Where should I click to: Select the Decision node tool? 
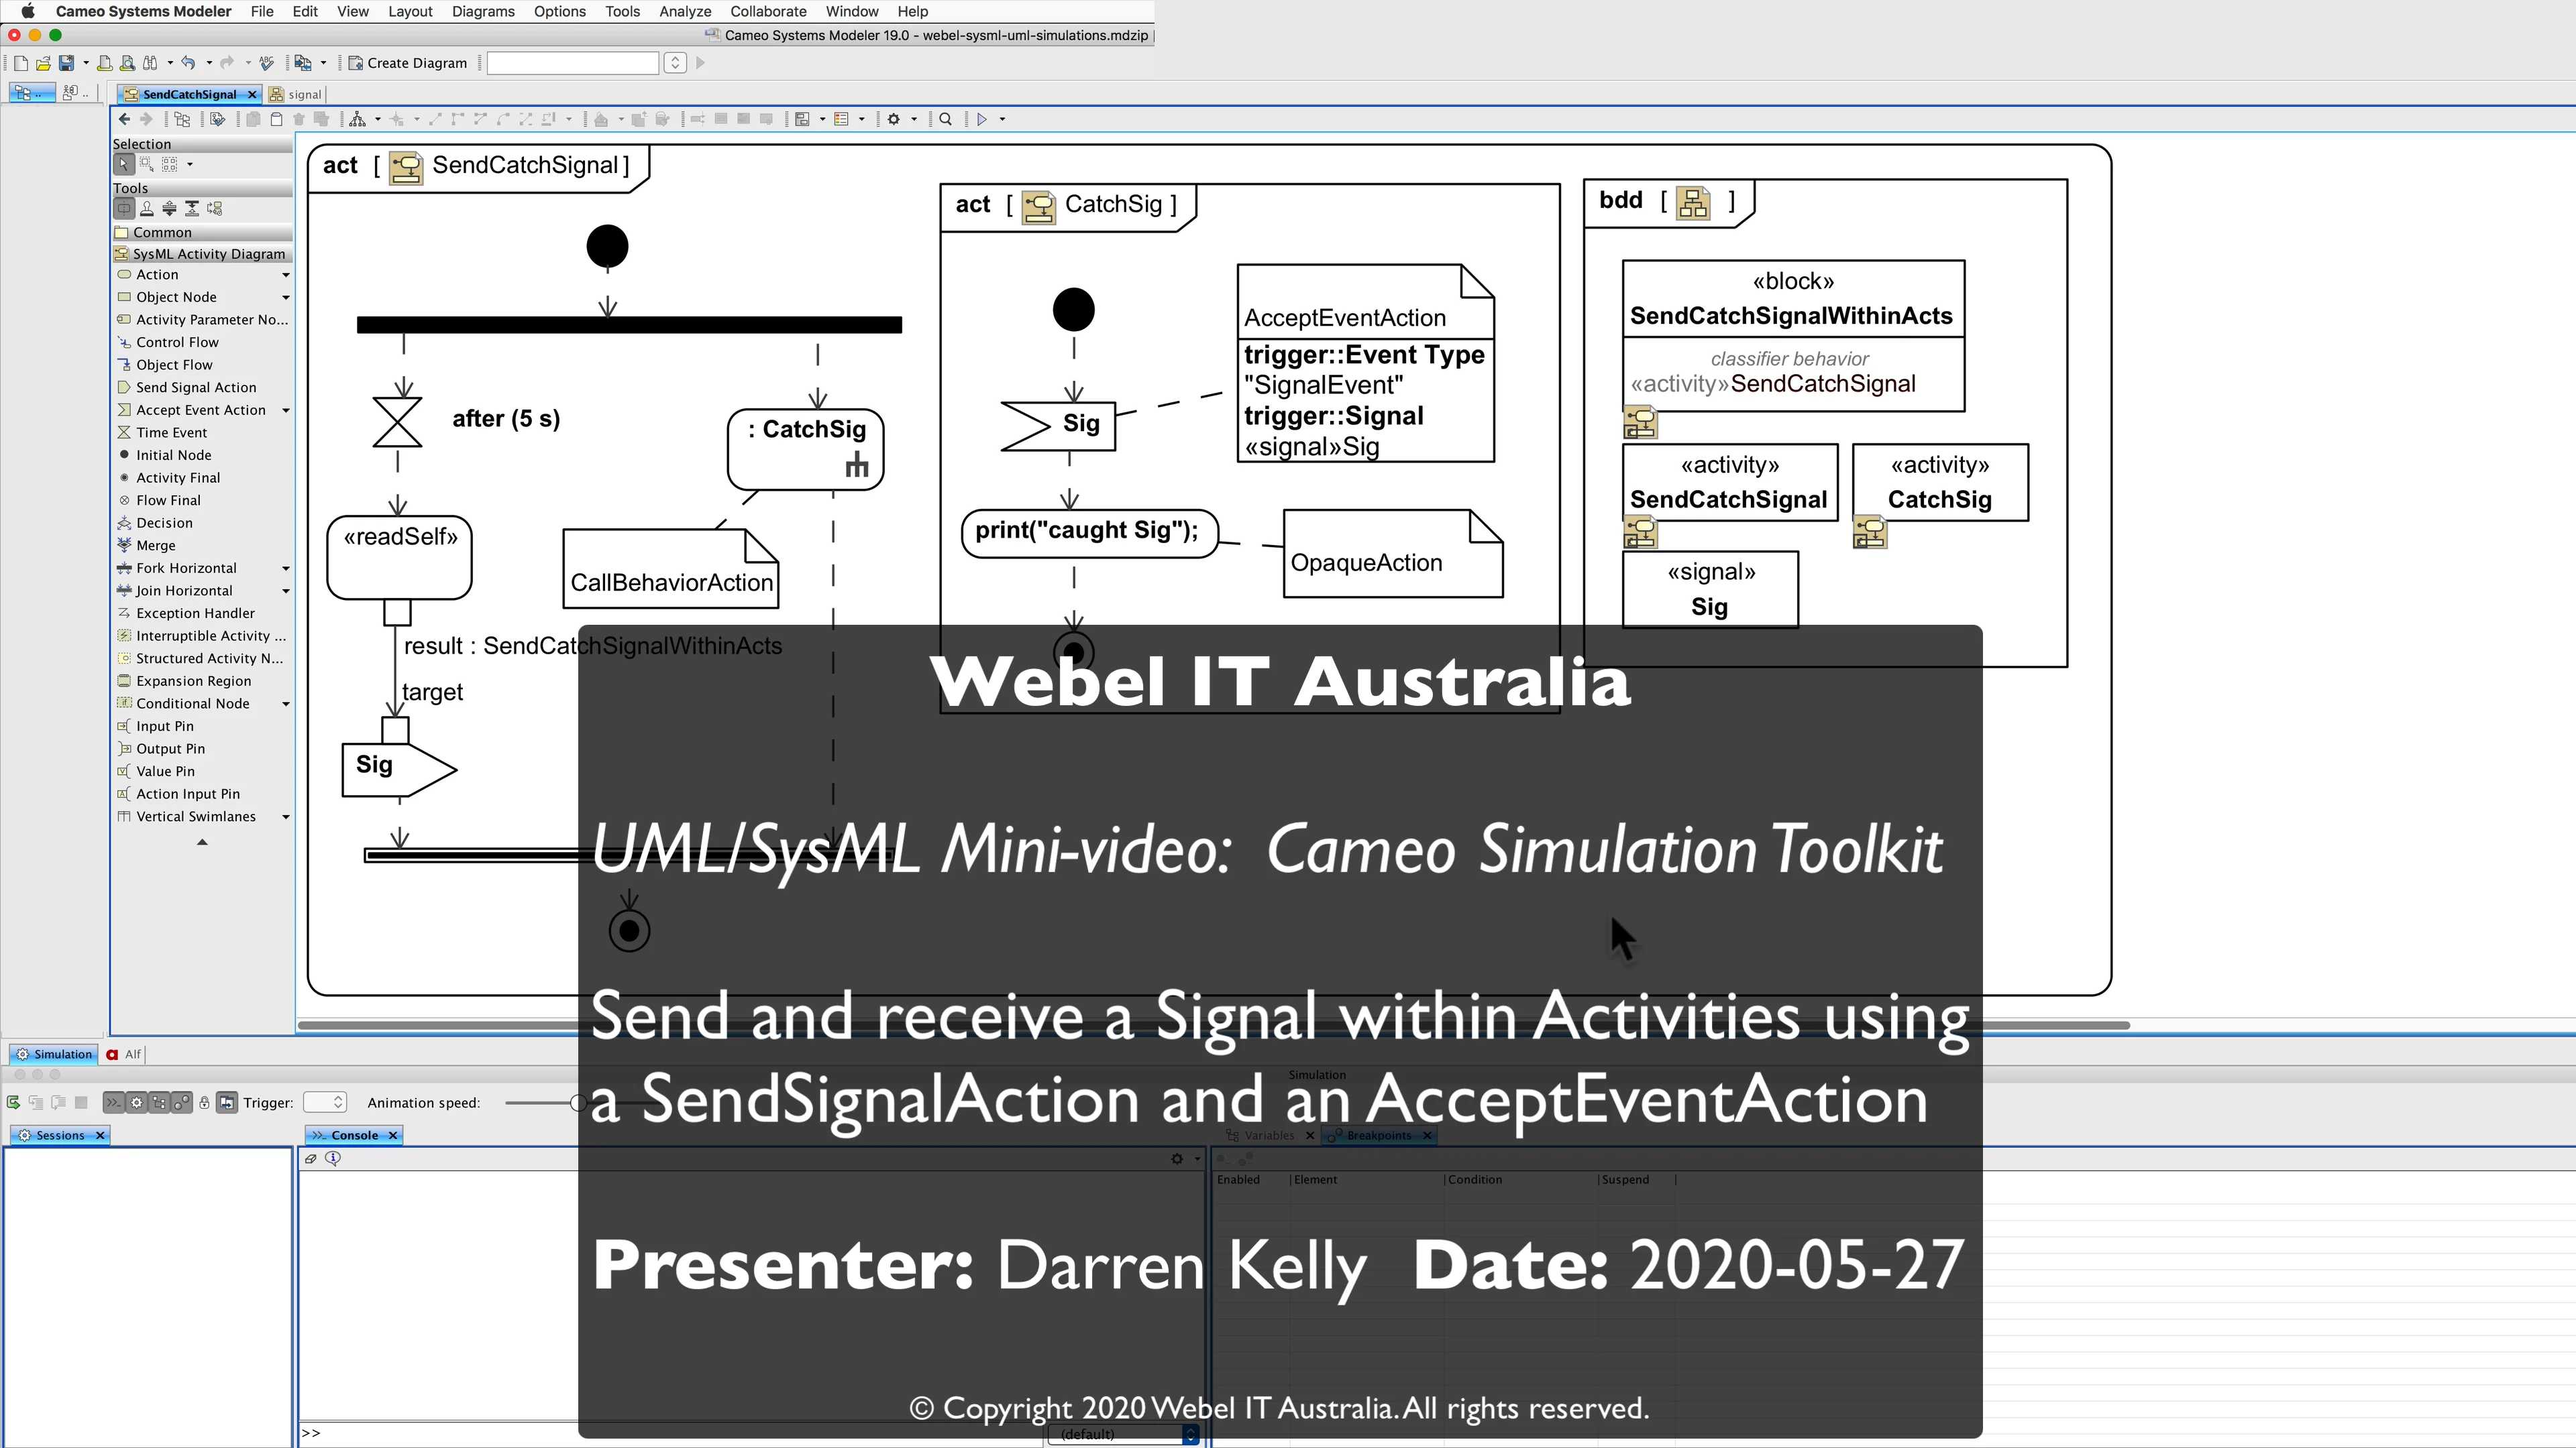tap(164, 524)
